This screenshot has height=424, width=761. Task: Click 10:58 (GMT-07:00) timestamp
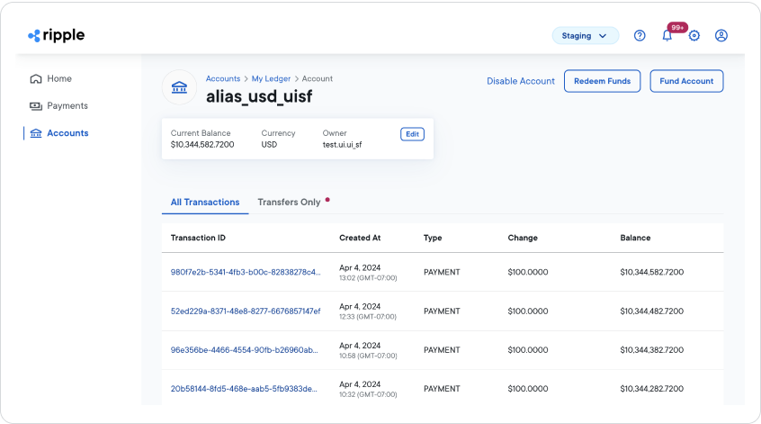point(368,356)
